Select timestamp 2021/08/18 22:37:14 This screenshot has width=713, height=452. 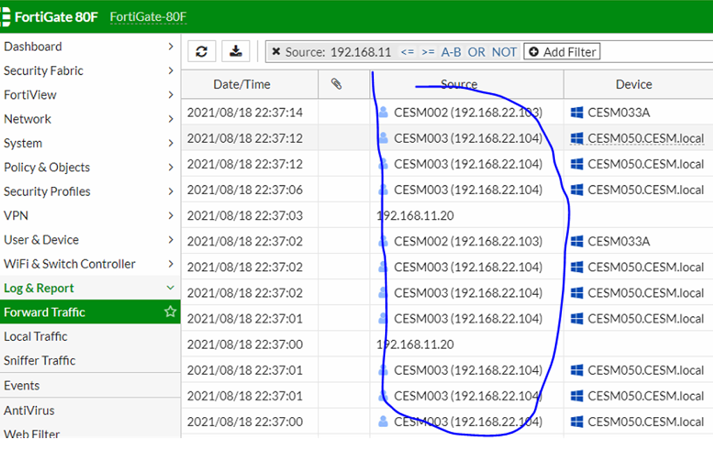pos(244,112)
